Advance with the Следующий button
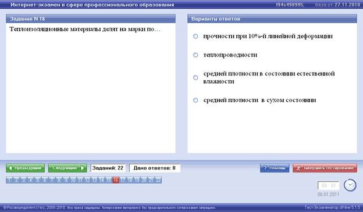 pos(67,168)
